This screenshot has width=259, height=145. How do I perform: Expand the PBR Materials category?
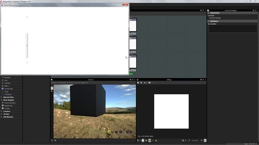2,117
